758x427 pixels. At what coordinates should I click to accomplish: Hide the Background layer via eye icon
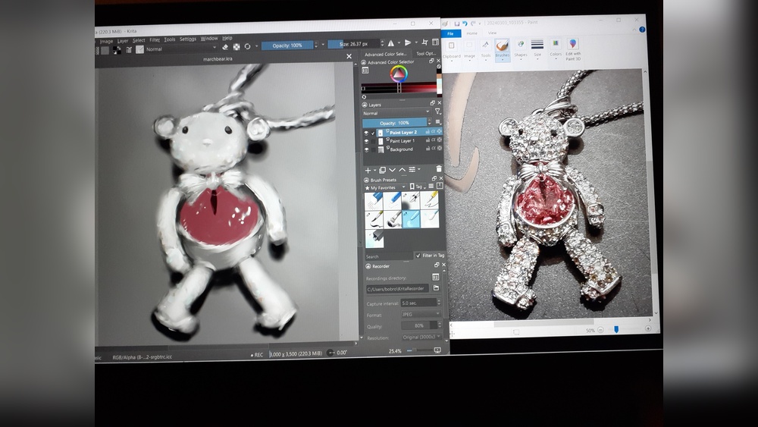366,150
